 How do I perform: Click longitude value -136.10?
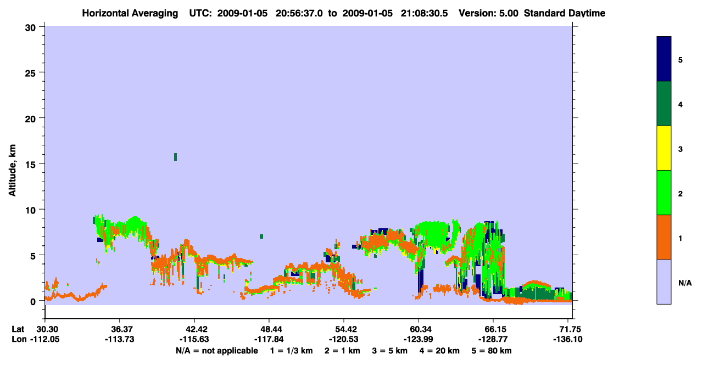tap(567, 339)
